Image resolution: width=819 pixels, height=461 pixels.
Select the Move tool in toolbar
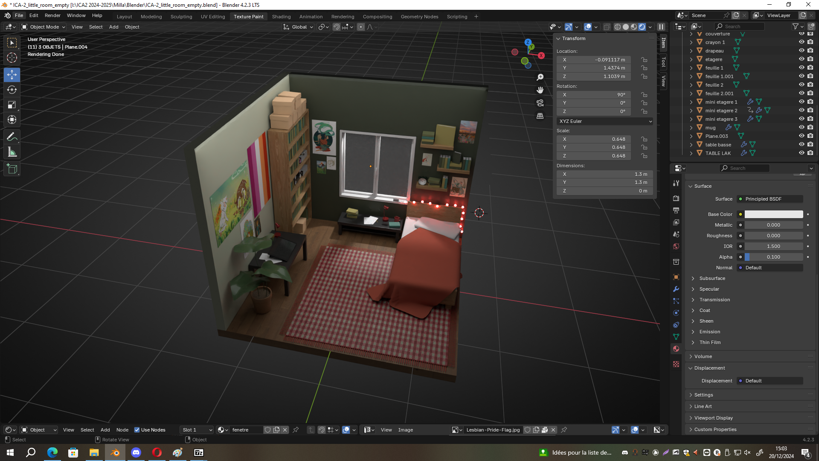point(12,75)
